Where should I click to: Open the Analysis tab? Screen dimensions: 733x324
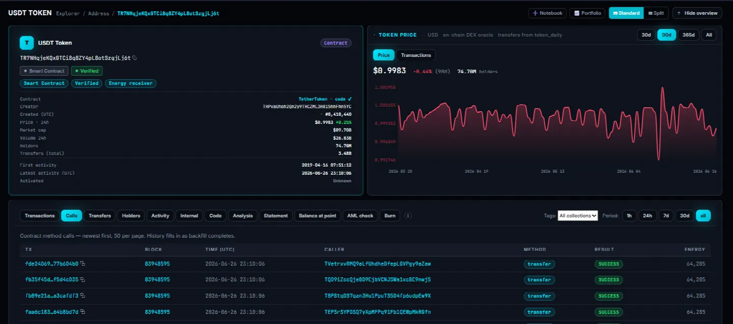coord(243,216)
